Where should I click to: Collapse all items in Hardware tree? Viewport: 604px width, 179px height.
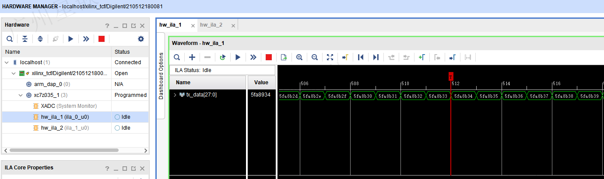click(x=25, y=39)
